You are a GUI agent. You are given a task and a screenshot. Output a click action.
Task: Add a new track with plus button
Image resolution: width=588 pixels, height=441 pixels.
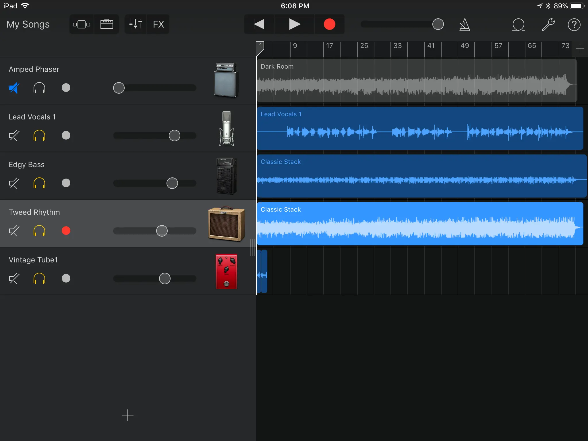click(127, 415)
